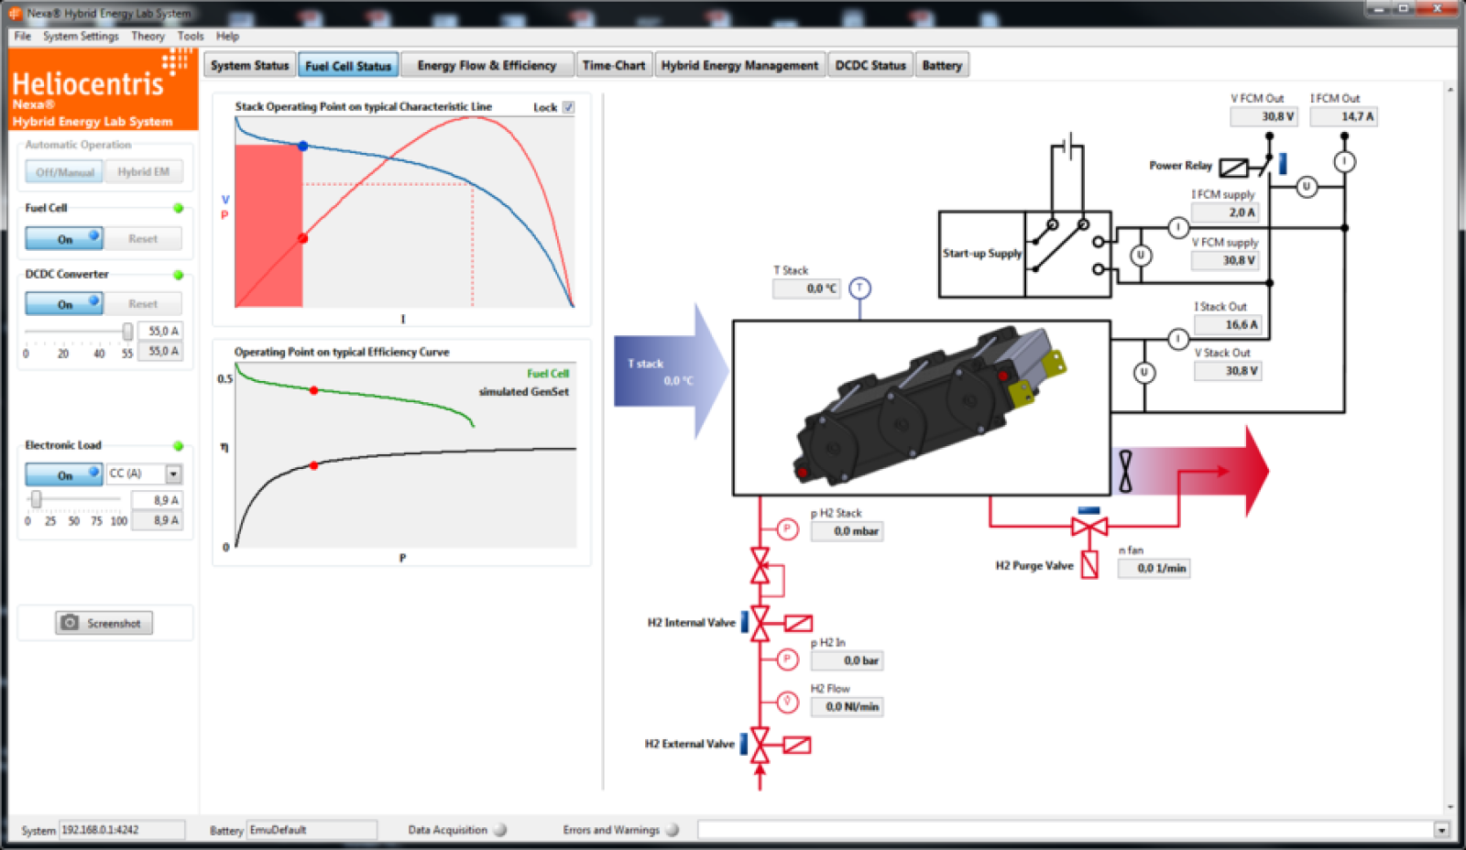Viewport: 1466px width, 850px height.
Task: Open the Time-Chart tab
Action: (613, 65)
